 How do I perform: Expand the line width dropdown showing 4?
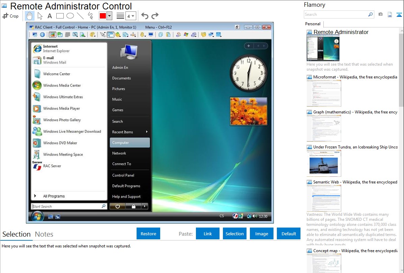coord(131,16)
